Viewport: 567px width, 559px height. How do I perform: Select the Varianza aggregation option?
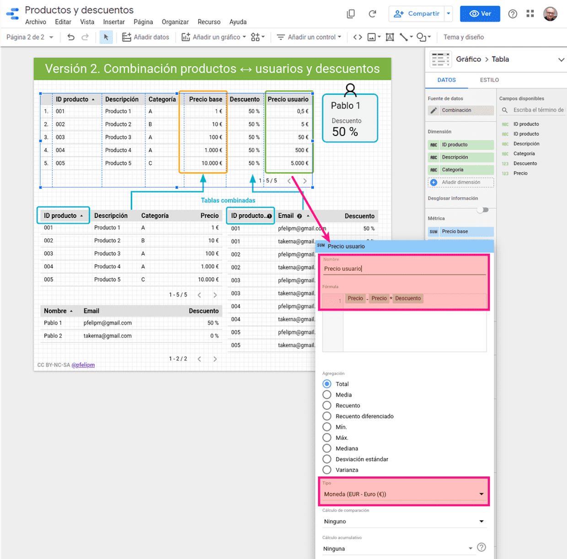point(327,470)
